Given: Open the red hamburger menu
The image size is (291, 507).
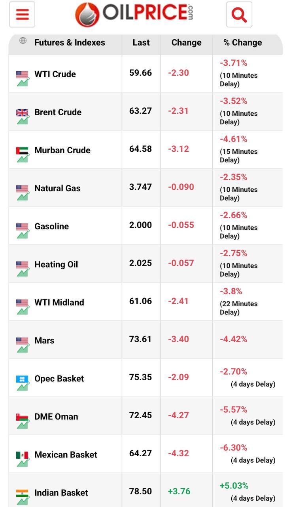Looking at the screenshot, I should tap(22, 15).
